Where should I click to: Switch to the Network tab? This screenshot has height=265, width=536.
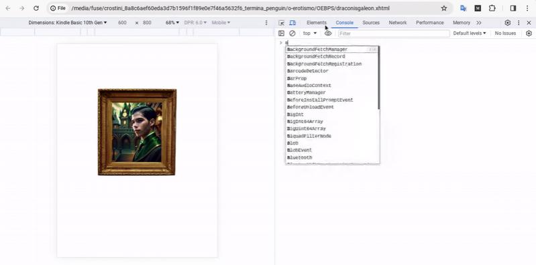coord(398,23)
